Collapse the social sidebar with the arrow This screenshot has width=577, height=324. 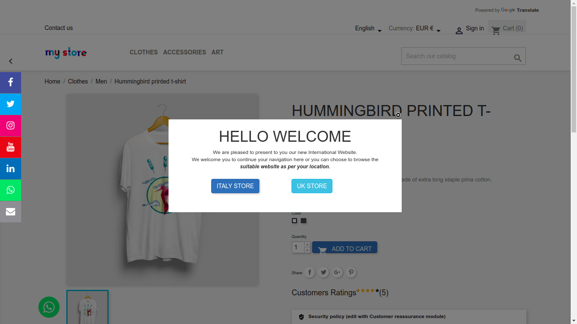11,61
